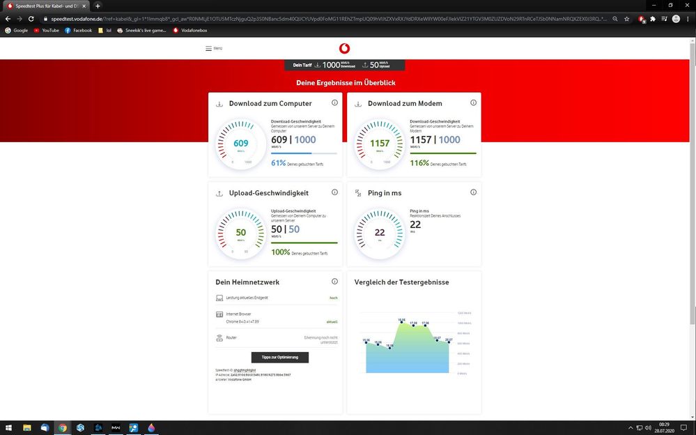Click the address bar URL

point(328,19)
